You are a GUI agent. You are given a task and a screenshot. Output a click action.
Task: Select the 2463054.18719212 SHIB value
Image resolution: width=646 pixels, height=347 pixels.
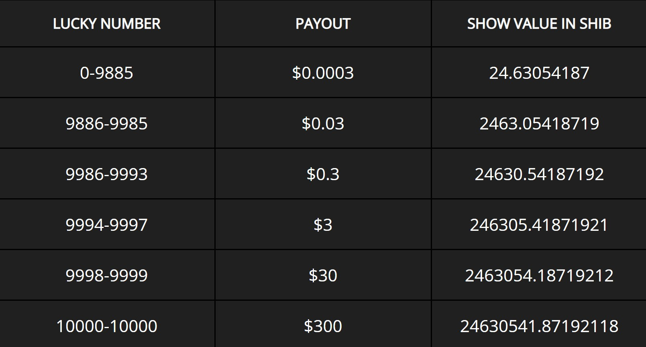(x=539, y=275)
